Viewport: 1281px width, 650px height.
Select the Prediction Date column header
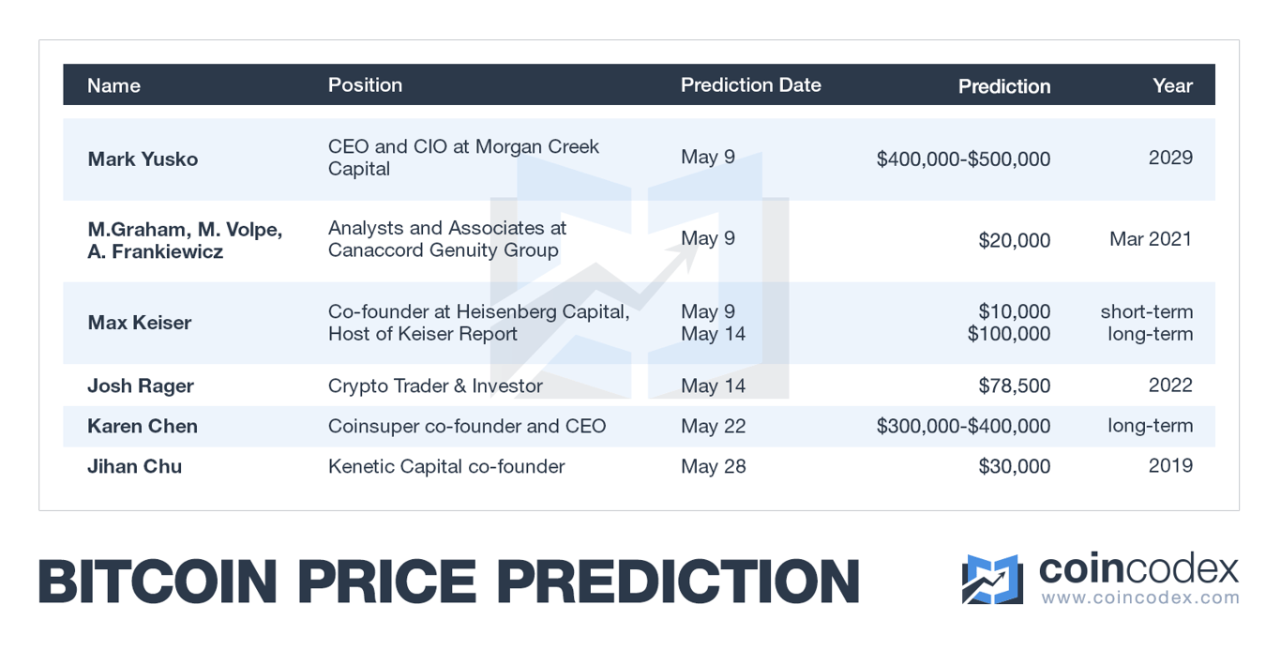(750, 85)
